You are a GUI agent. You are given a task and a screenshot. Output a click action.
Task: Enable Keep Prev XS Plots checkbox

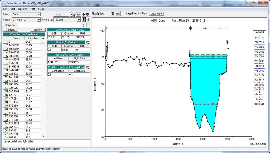point(123,13)
